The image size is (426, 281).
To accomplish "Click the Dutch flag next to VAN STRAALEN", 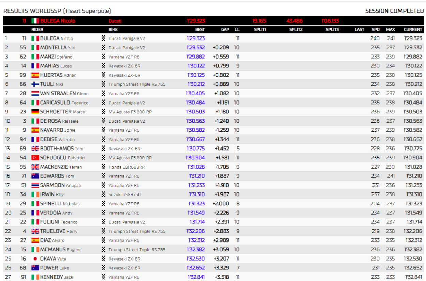I will click(35, 93).
